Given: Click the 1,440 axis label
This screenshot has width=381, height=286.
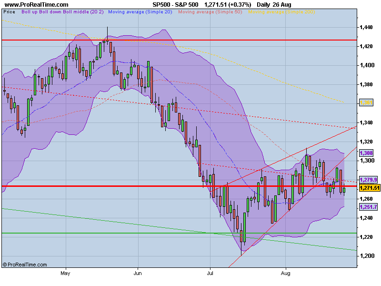Looking at the screenshot, I should 366,27.
